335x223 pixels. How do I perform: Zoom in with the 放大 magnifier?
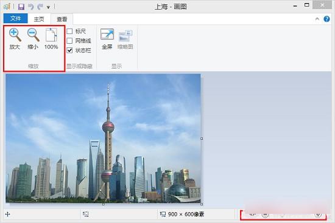click(15, 39)
